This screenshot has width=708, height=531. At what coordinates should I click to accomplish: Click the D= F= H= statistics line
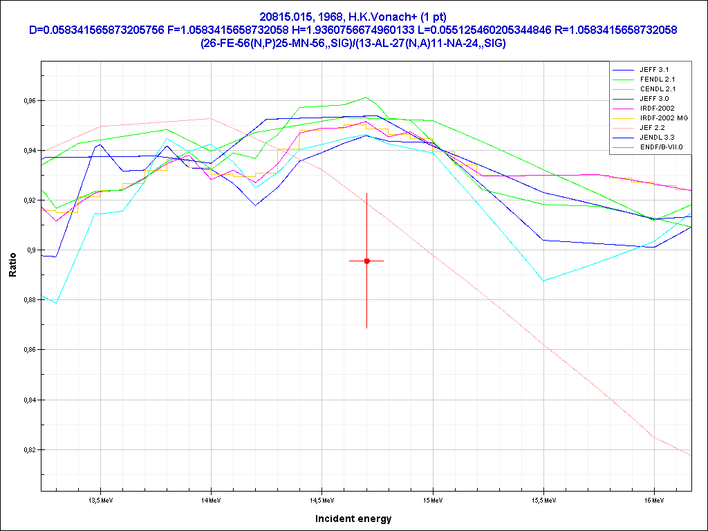353,30
